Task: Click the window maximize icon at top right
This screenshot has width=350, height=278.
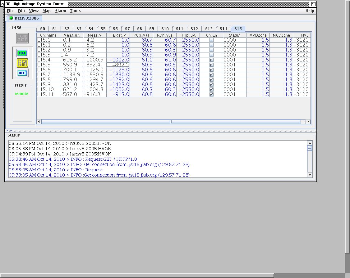Action: pos(313,4)
